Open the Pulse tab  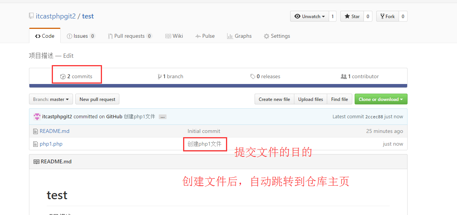[x=205, y=36]
